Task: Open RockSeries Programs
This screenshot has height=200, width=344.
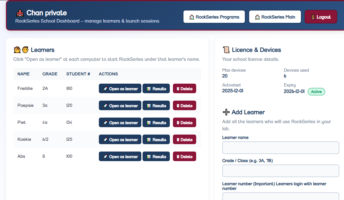Action: click(214, 17)
